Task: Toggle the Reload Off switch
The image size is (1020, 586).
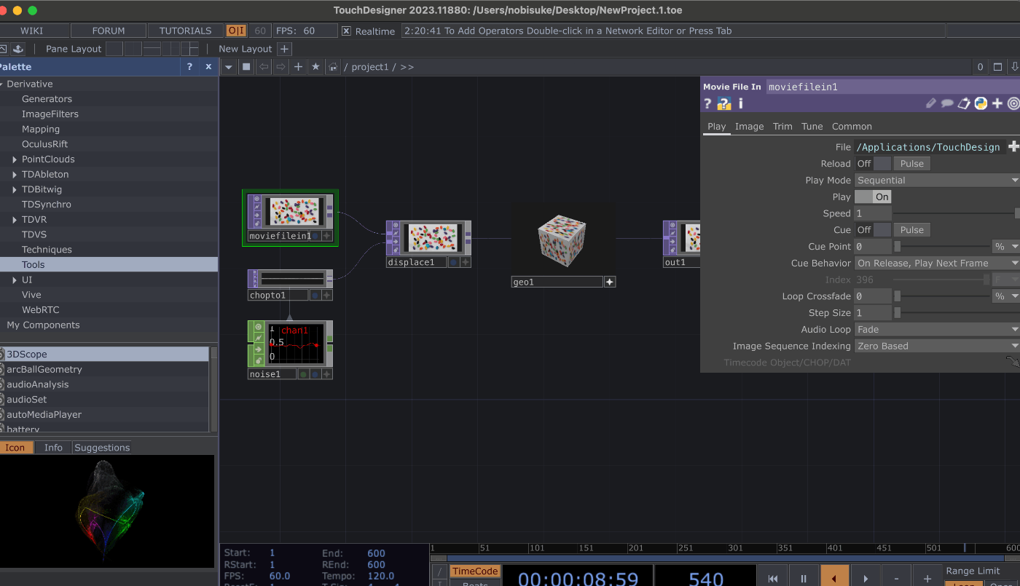Action: [873, 164]
